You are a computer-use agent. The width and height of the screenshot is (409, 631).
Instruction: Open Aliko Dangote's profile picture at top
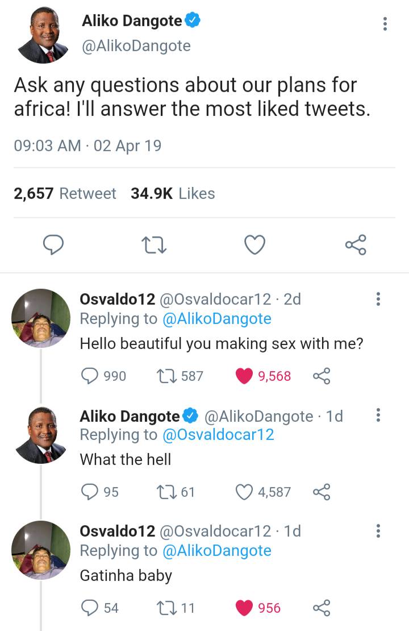pyautogui.click(x=43, y=36)
